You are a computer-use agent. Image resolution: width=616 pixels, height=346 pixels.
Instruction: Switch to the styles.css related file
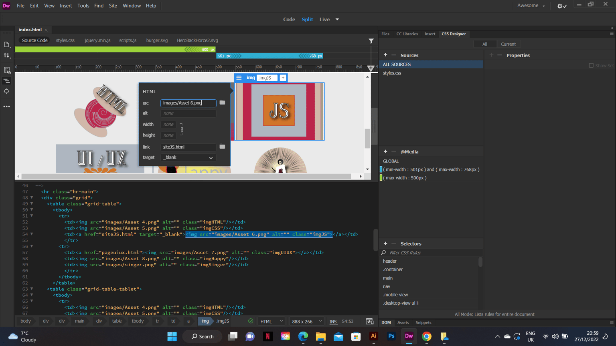tap(65, 40)
